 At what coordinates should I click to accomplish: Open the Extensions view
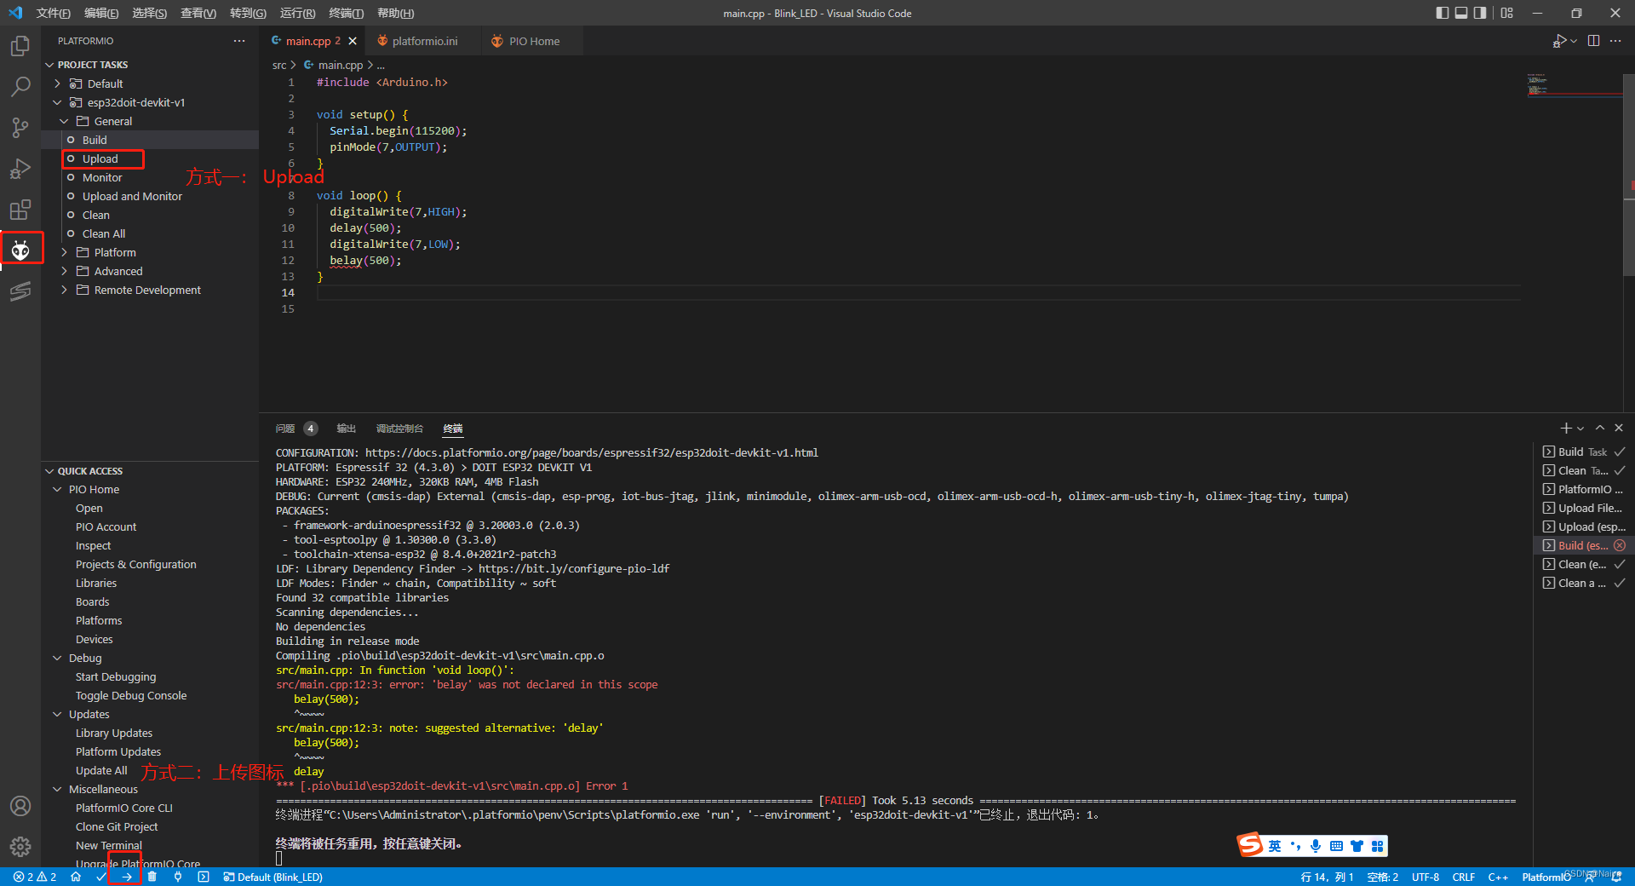click(x=20, y=210)
